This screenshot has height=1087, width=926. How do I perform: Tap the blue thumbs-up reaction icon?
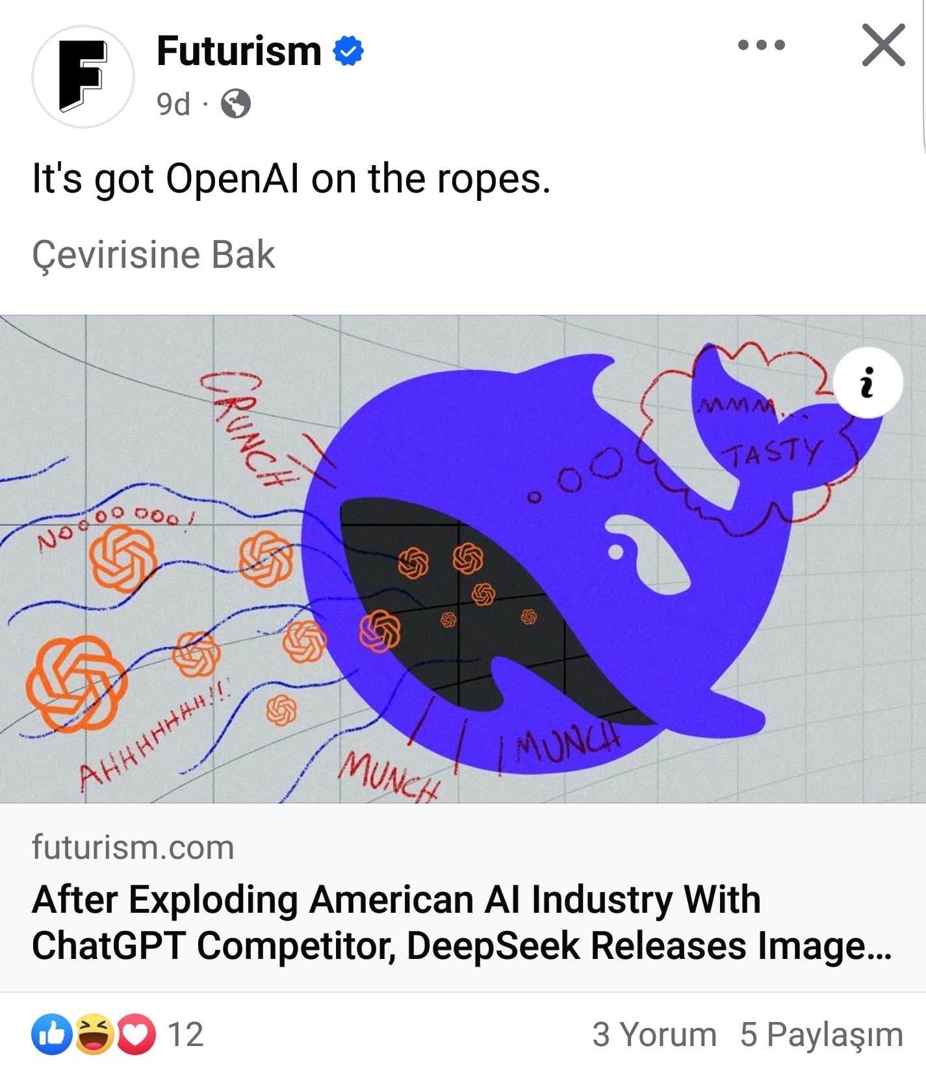pyautogui.click(x=52, y=1034)
